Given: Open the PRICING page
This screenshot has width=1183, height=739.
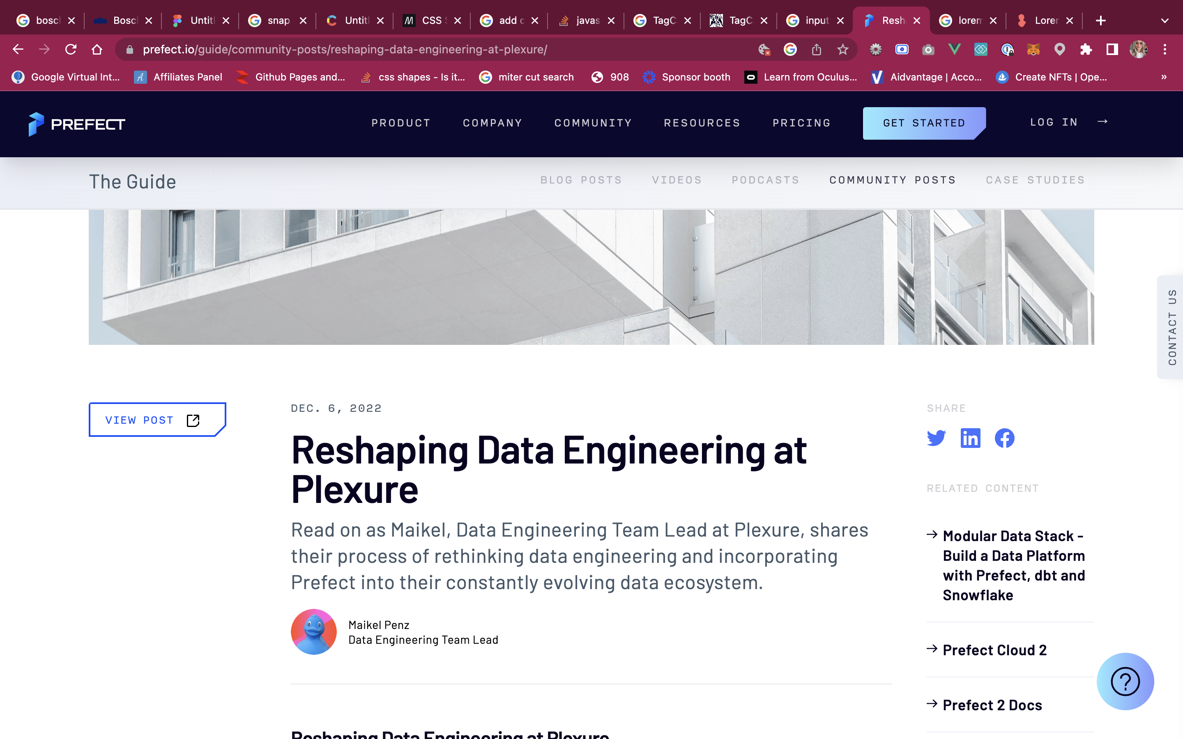Looking at the screenshot, I should coord(802,123).
